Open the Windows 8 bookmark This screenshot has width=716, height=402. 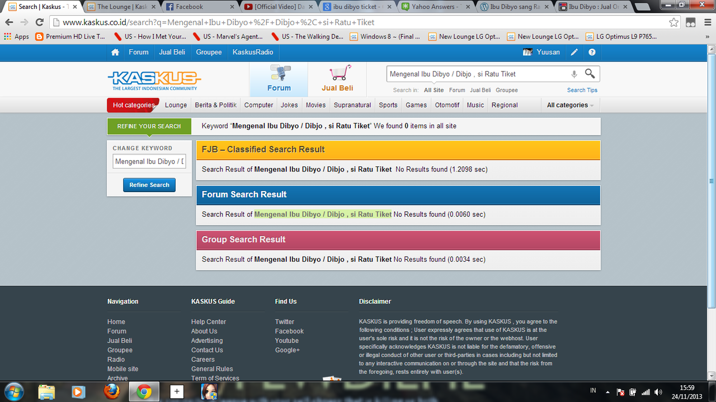click(x=385, y=36)
